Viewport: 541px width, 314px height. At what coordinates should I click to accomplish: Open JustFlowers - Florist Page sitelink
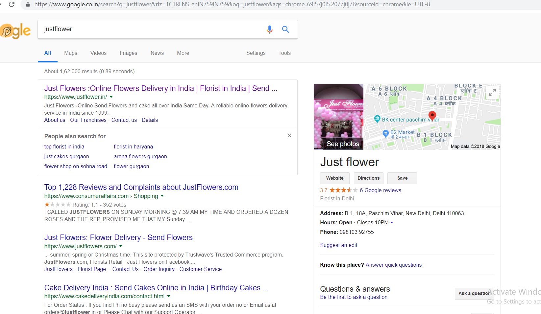75,269
